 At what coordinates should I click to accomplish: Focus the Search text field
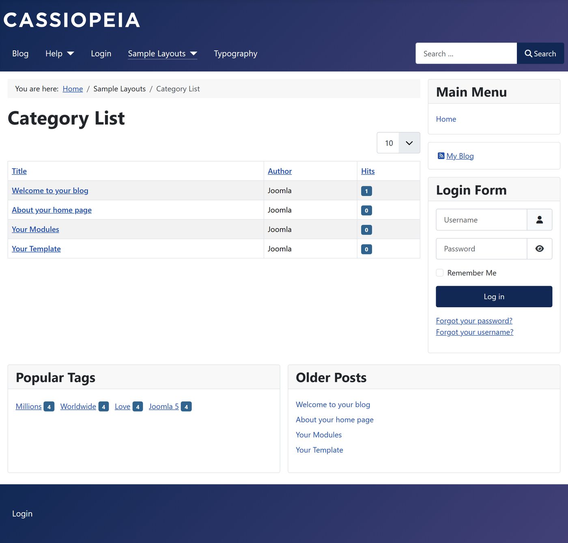click(466, 54)
